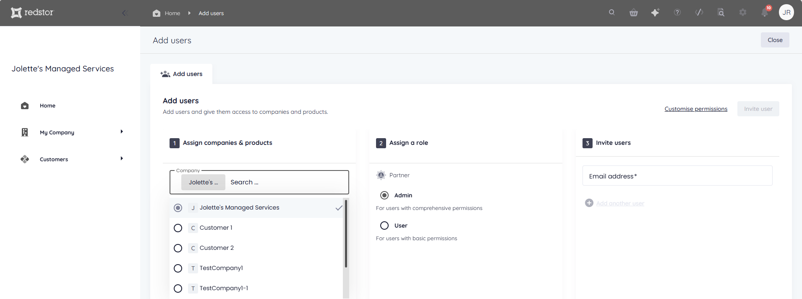Viewport: 802px width, 299px height.
Task: Click the breadcrumb separator arrow after Home
Action: [x=189, y=13]
